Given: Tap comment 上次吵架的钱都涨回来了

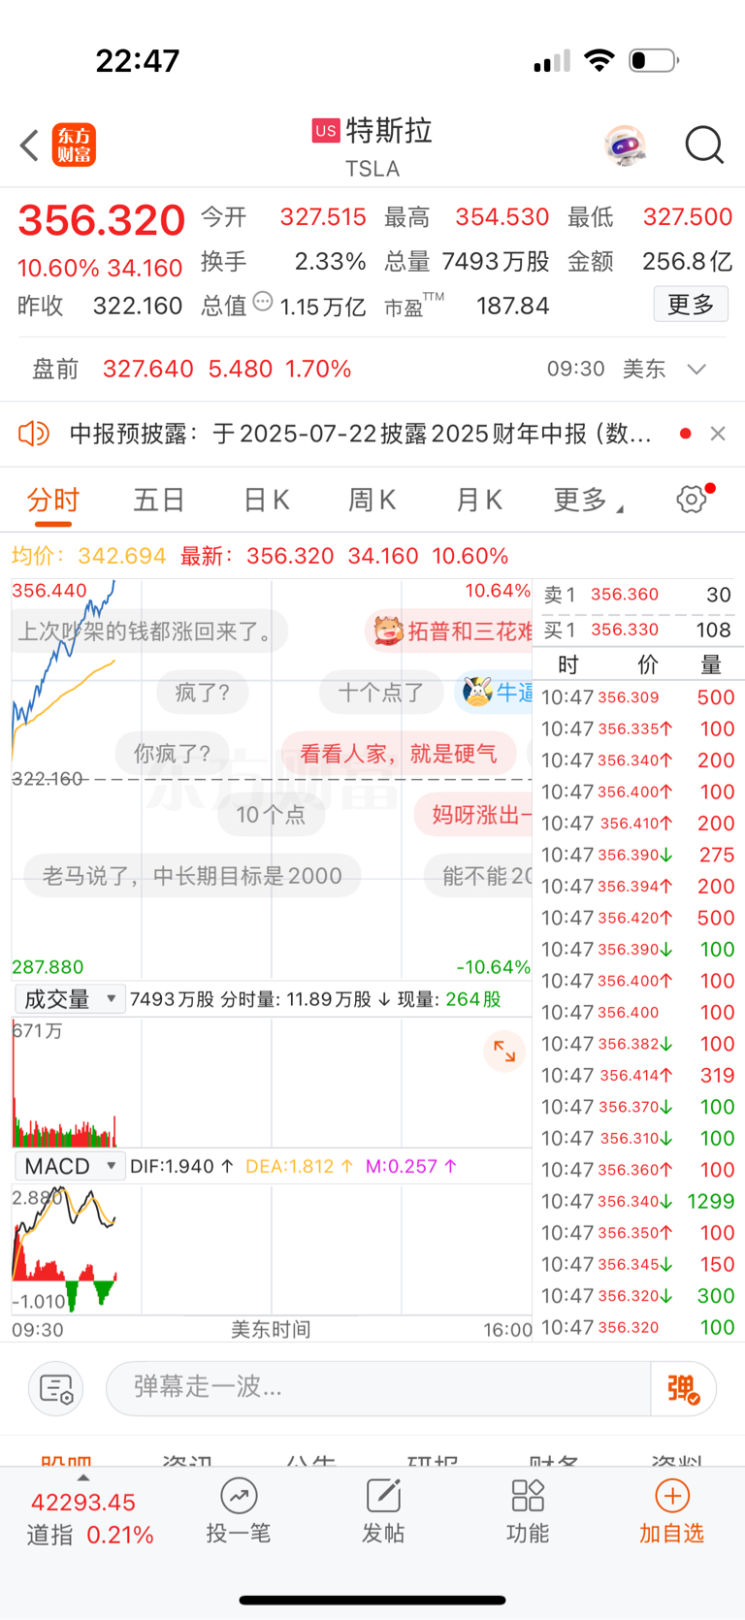Looking at the screenshot, I should (x=150, y=632).
